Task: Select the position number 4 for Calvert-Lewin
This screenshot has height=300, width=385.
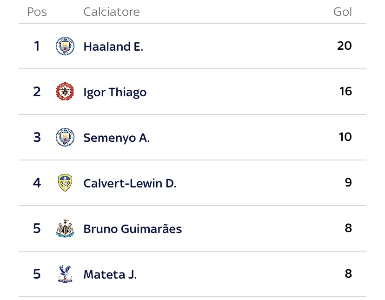Action: click(37, 183)
